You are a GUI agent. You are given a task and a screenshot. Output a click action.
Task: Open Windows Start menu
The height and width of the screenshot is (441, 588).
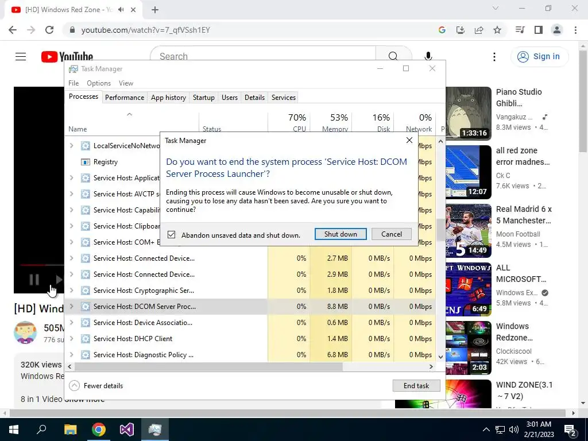[x=14, y=430]
